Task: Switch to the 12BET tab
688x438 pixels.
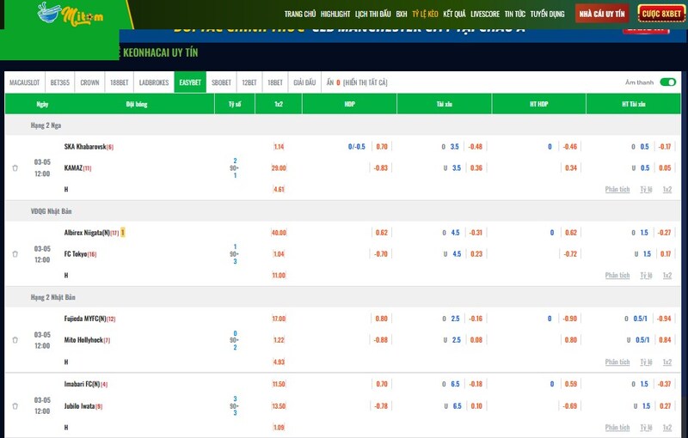Action: click(x=249, y=82)
